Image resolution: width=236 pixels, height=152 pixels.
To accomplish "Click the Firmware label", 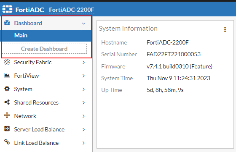I will pos(113,66).
